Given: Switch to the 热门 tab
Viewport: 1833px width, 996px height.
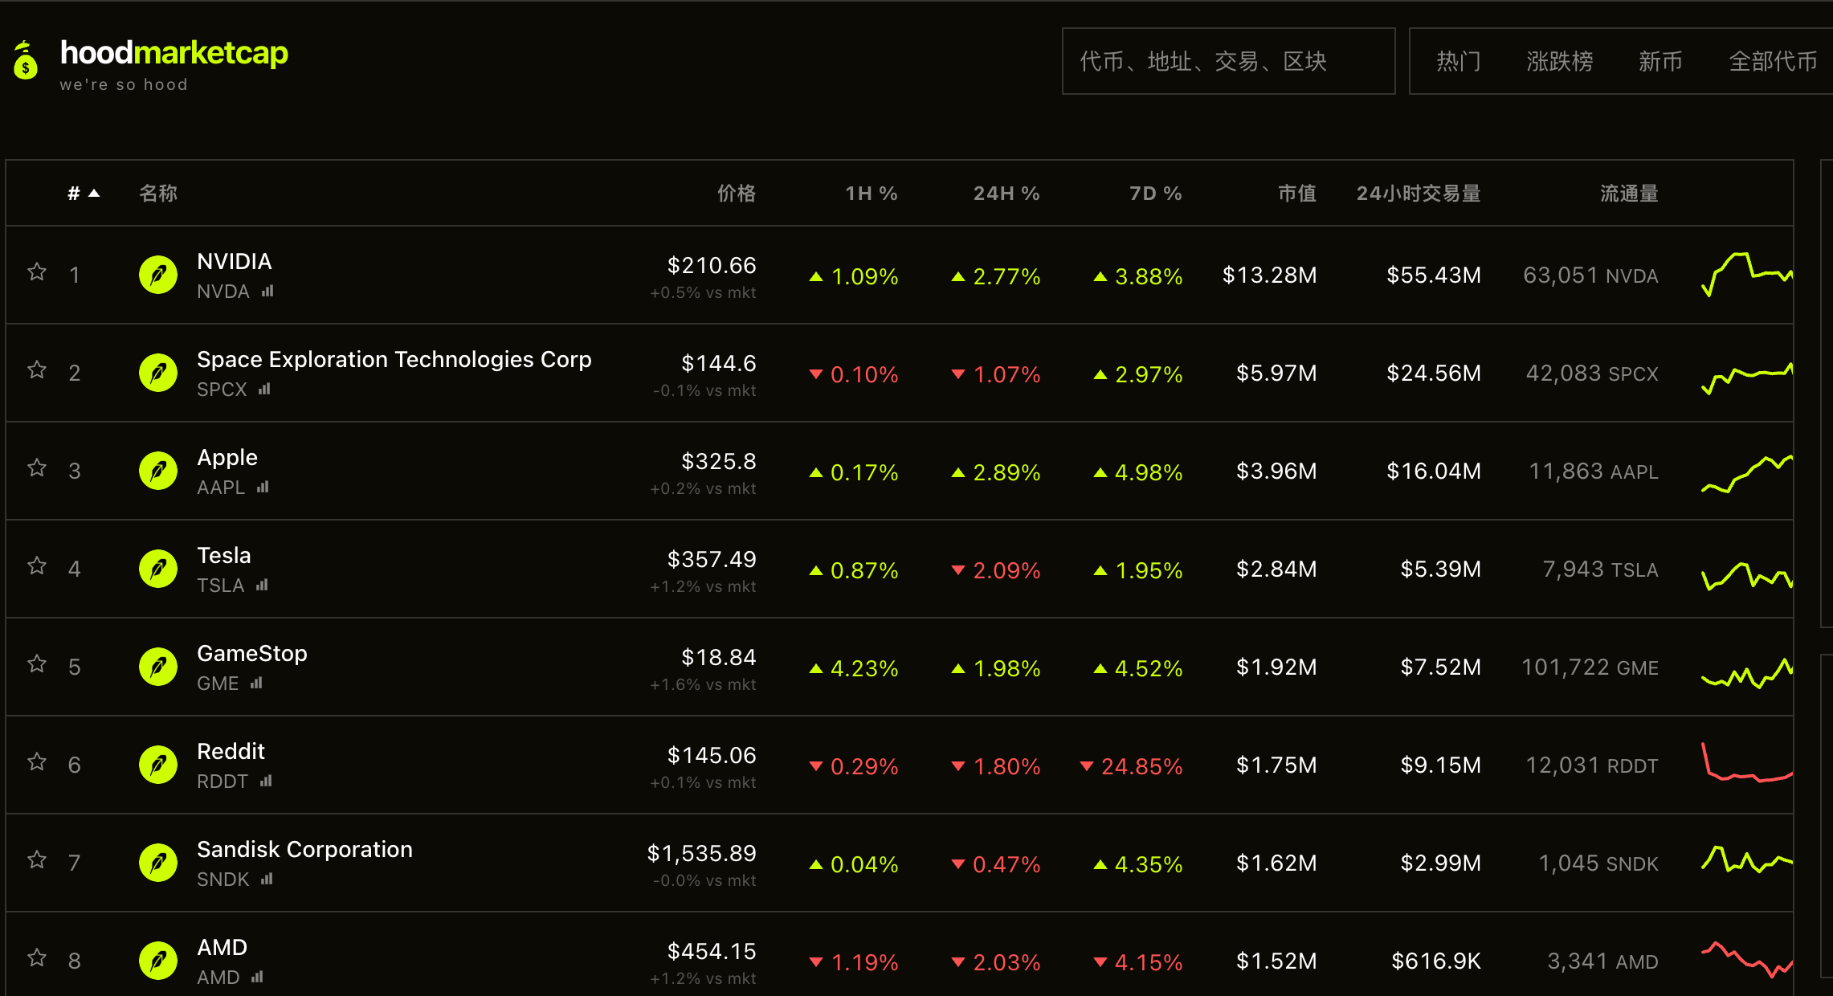Looking at the screenshot, I should point(1459,61).
